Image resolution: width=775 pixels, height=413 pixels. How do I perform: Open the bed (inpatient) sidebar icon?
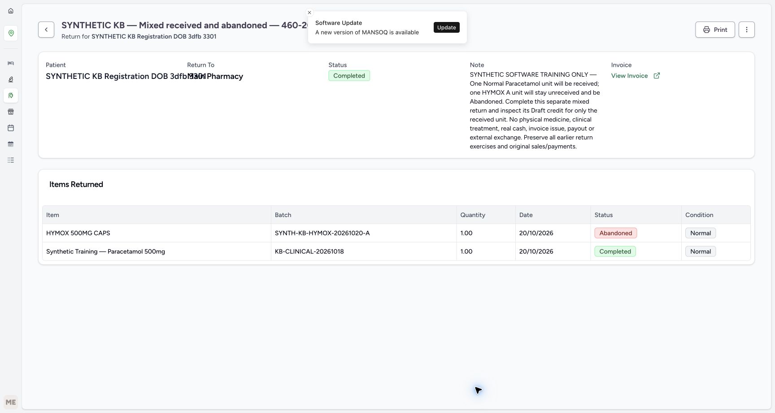(x=11, y=63)
